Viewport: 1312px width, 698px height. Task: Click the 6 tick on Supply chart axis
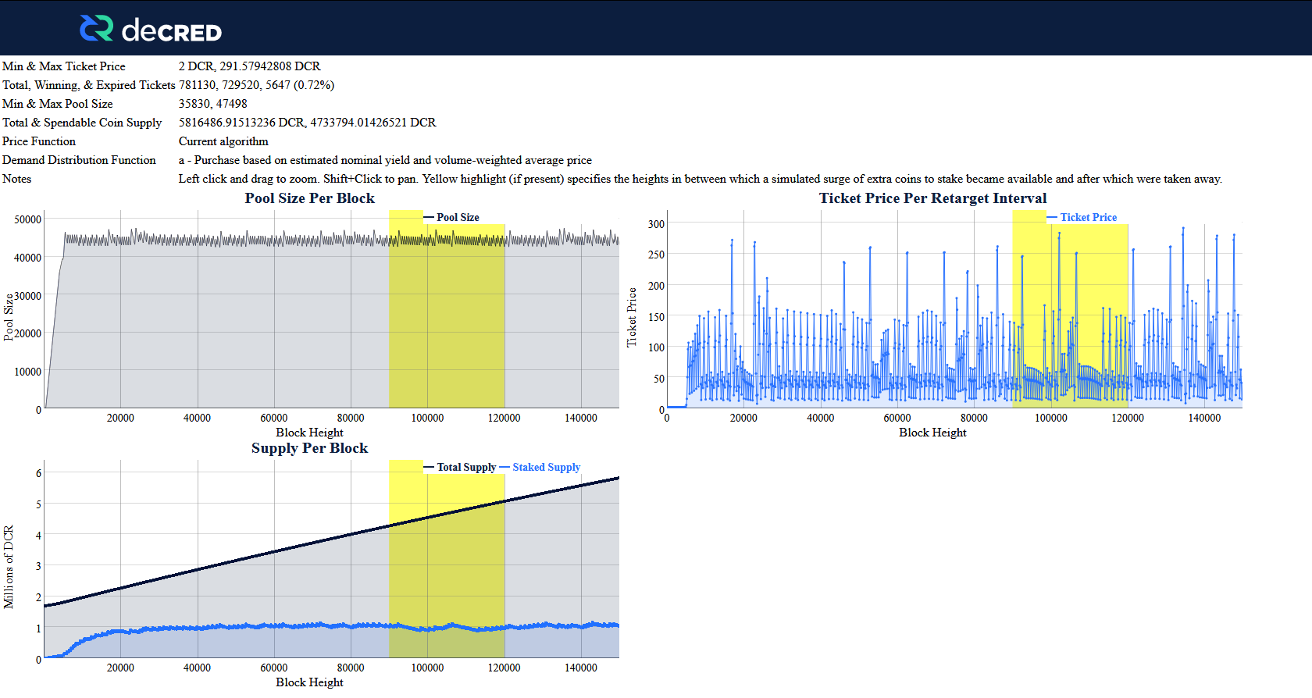coord(39,473)
